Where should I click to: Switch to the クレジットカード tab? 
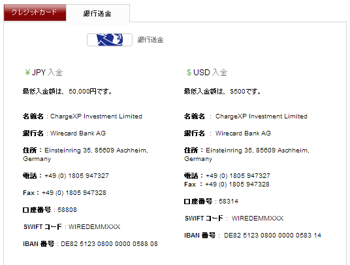[35, 12]
